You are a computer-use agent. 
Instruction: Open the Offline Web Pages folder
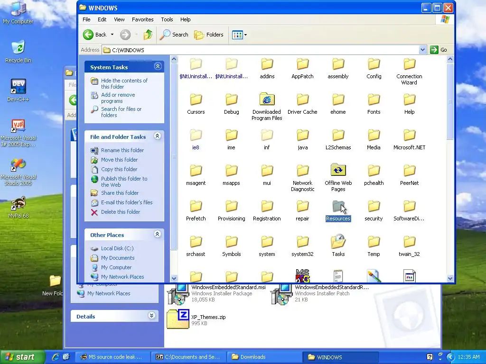point(338,177)
